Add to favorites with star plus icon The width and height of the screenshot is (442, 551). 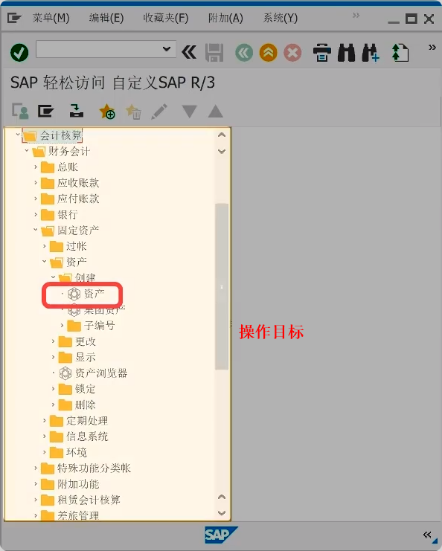(107, 112)
